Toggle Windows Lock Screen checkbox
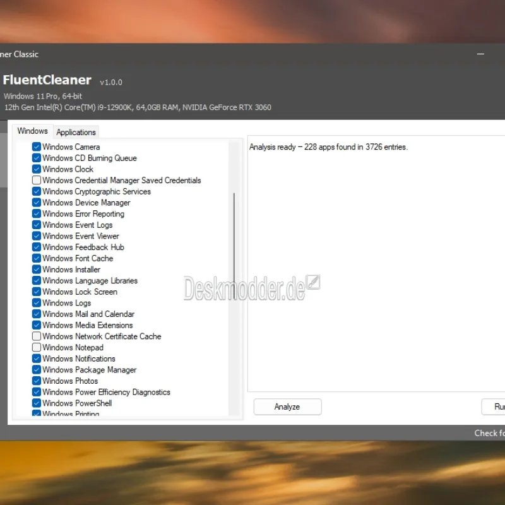505x505 pixels. point(37,292)
